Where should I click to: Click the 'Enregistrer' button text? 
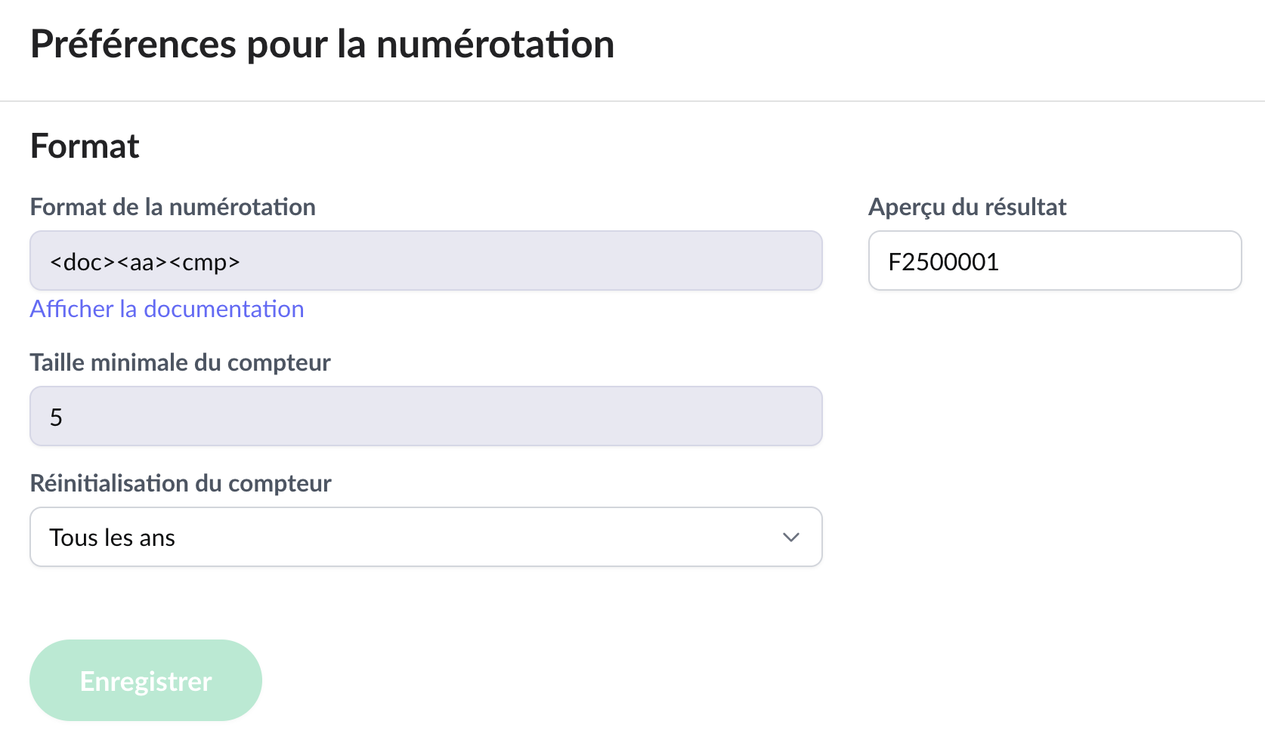tap(146, 681)
